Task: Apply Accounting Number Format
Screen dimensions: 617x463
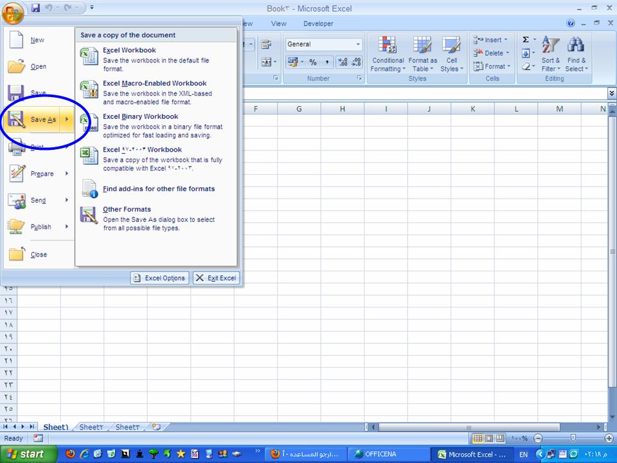Action: [292, 62]
